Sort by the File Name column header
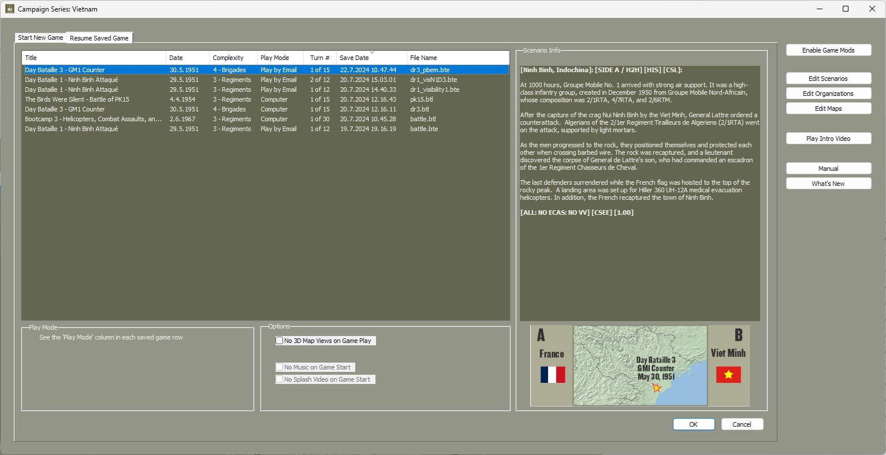 457,58
